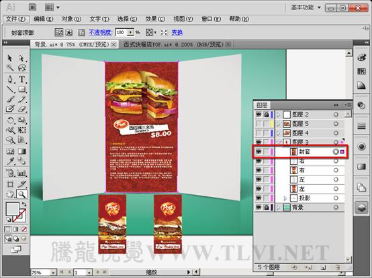Click target circle of 封套 sublayer
Image resolution: width=372 pixels, height=278 pixels.
[x=336, y=151]
